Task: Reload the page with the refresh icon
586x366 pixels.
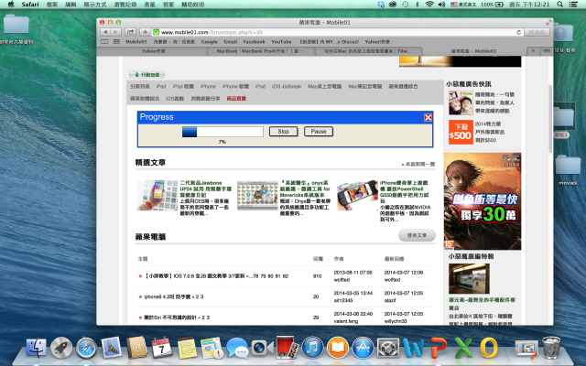Action: [519, 33]
